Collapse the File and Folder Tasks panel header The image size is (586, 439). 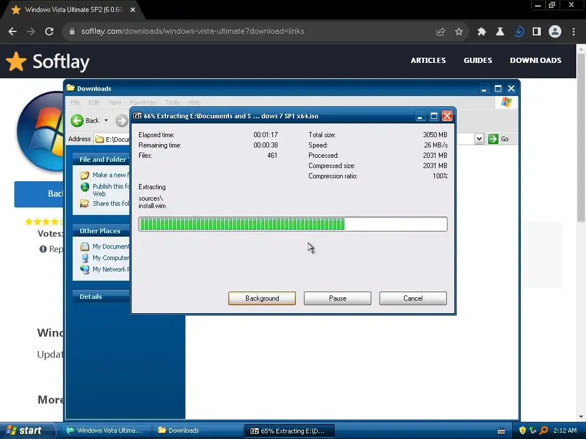click(x=101, y=159)
